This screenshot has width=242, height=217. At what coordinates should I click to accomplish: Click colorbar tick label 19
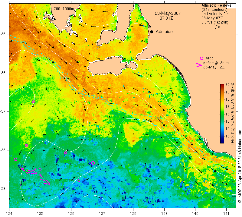click(227, 92)
